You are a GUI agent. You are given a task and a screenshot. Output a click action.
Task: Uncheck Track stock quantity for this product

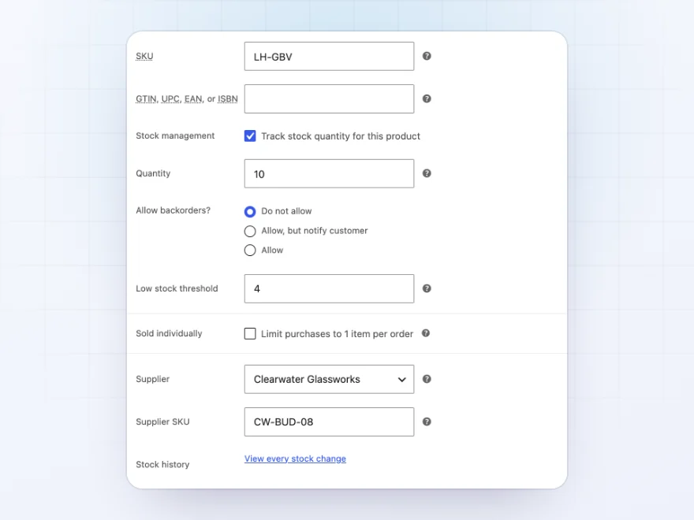[x=250, y=136]
